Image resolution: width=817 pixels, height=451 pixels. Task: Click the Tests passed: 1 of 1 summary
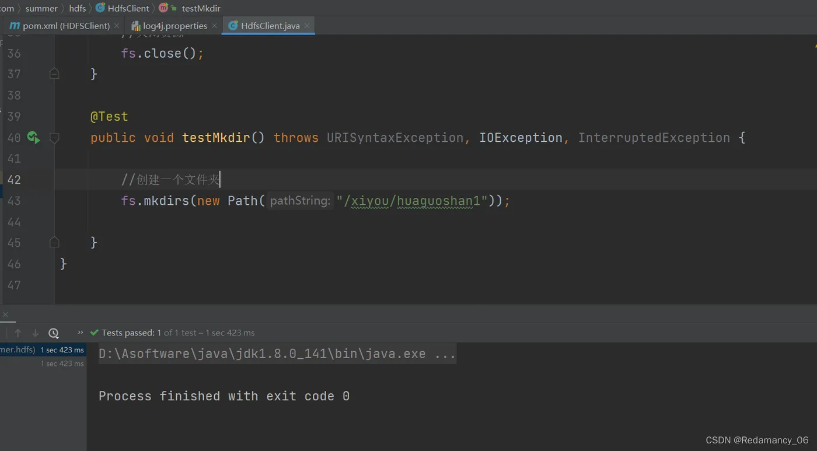tap(178, 333)
